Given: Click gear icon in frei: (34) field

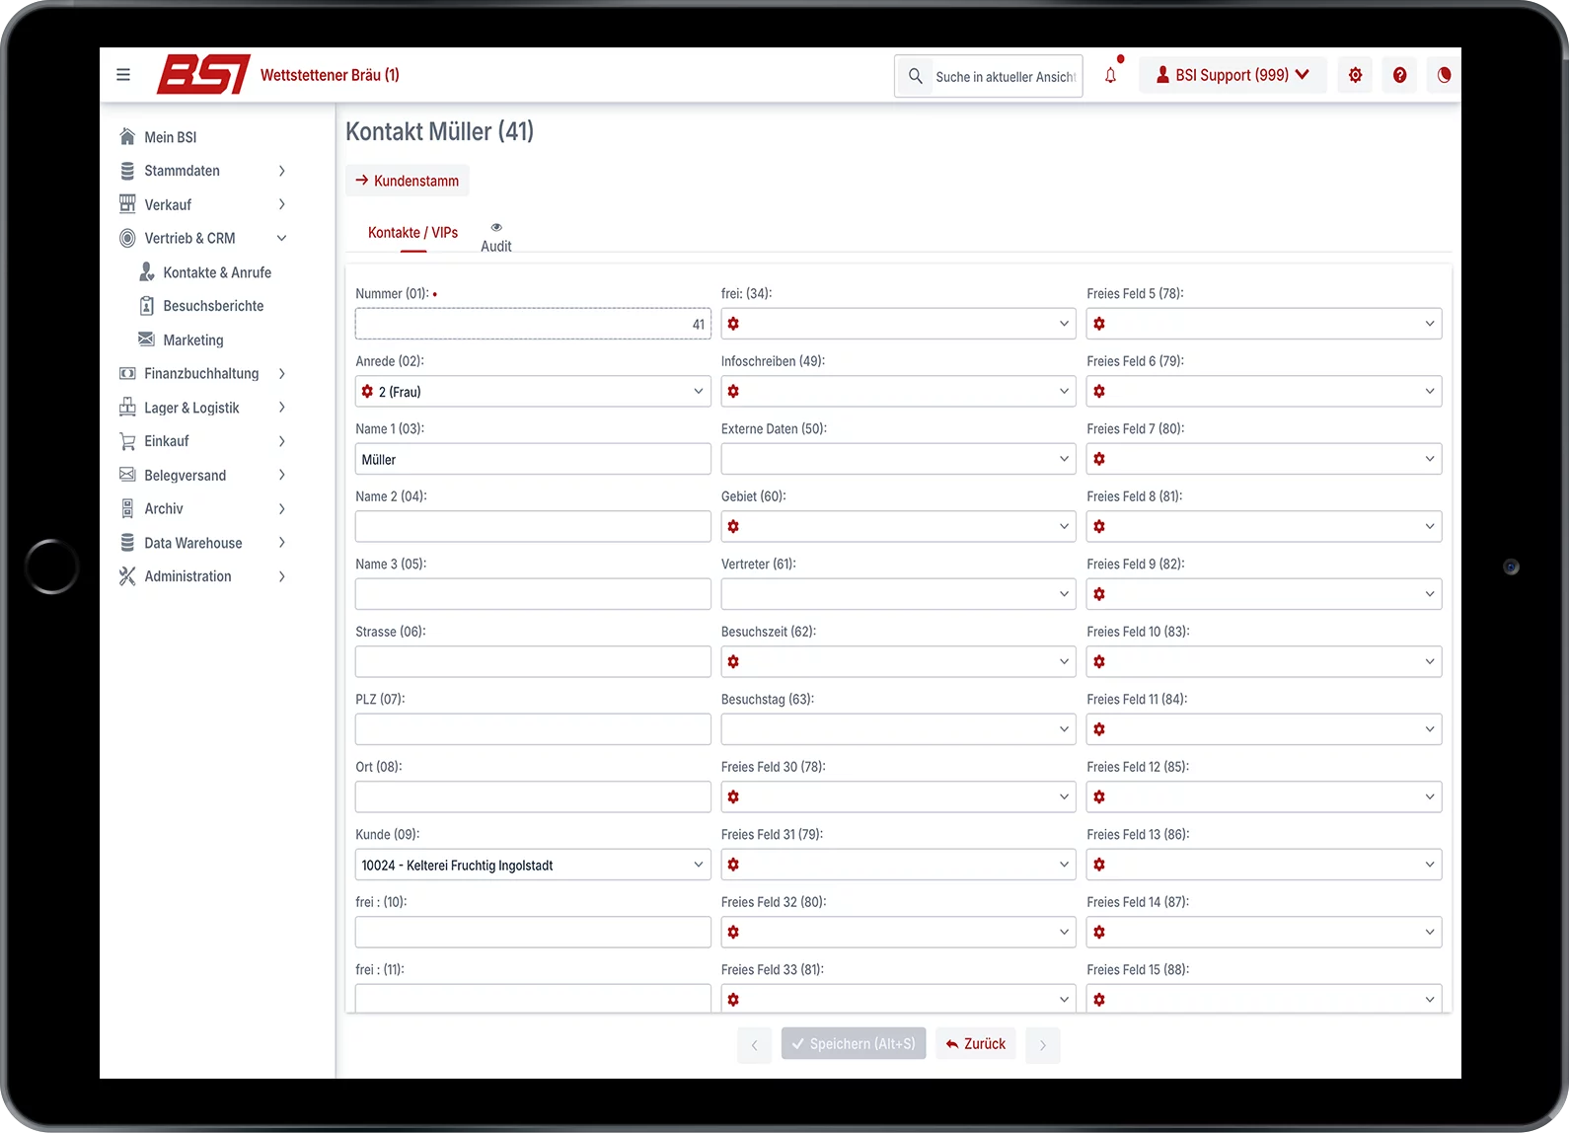Looking at the screenshot, I should click(x=733, y=324).
